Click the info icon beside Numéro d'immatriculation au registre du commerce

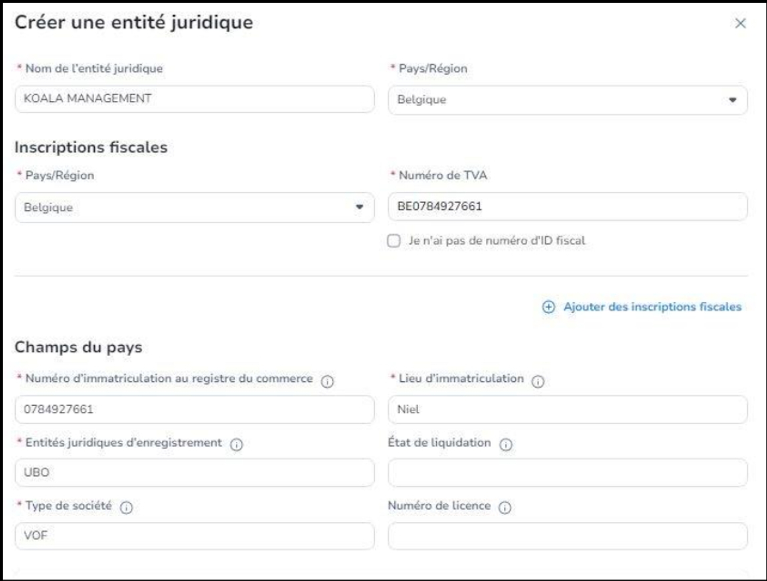point(328,382)
